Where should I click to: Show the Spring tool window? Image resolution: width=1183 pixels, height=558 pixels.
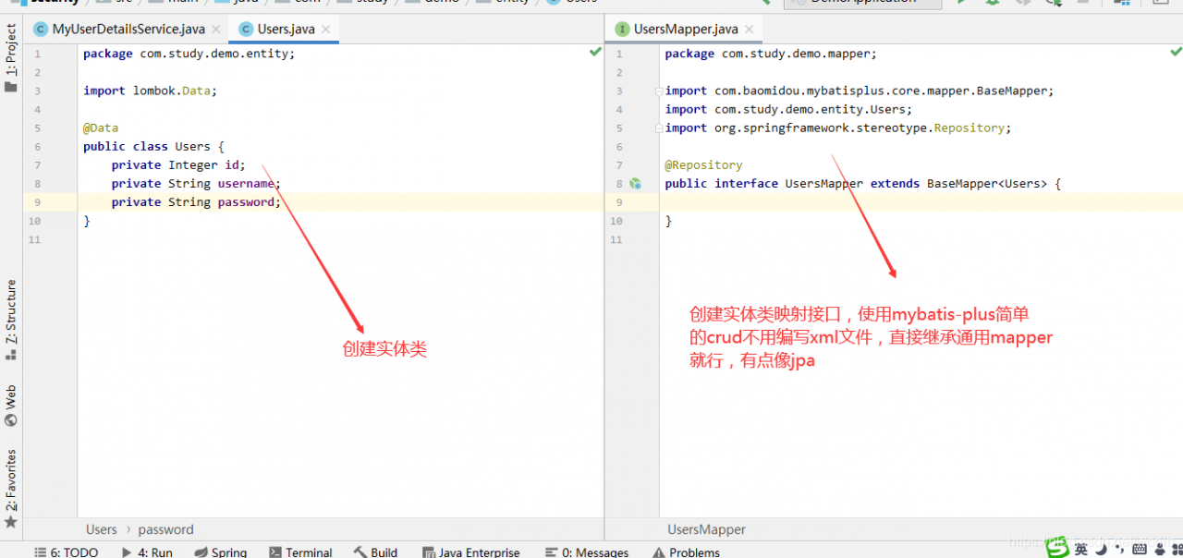(221, 552)
